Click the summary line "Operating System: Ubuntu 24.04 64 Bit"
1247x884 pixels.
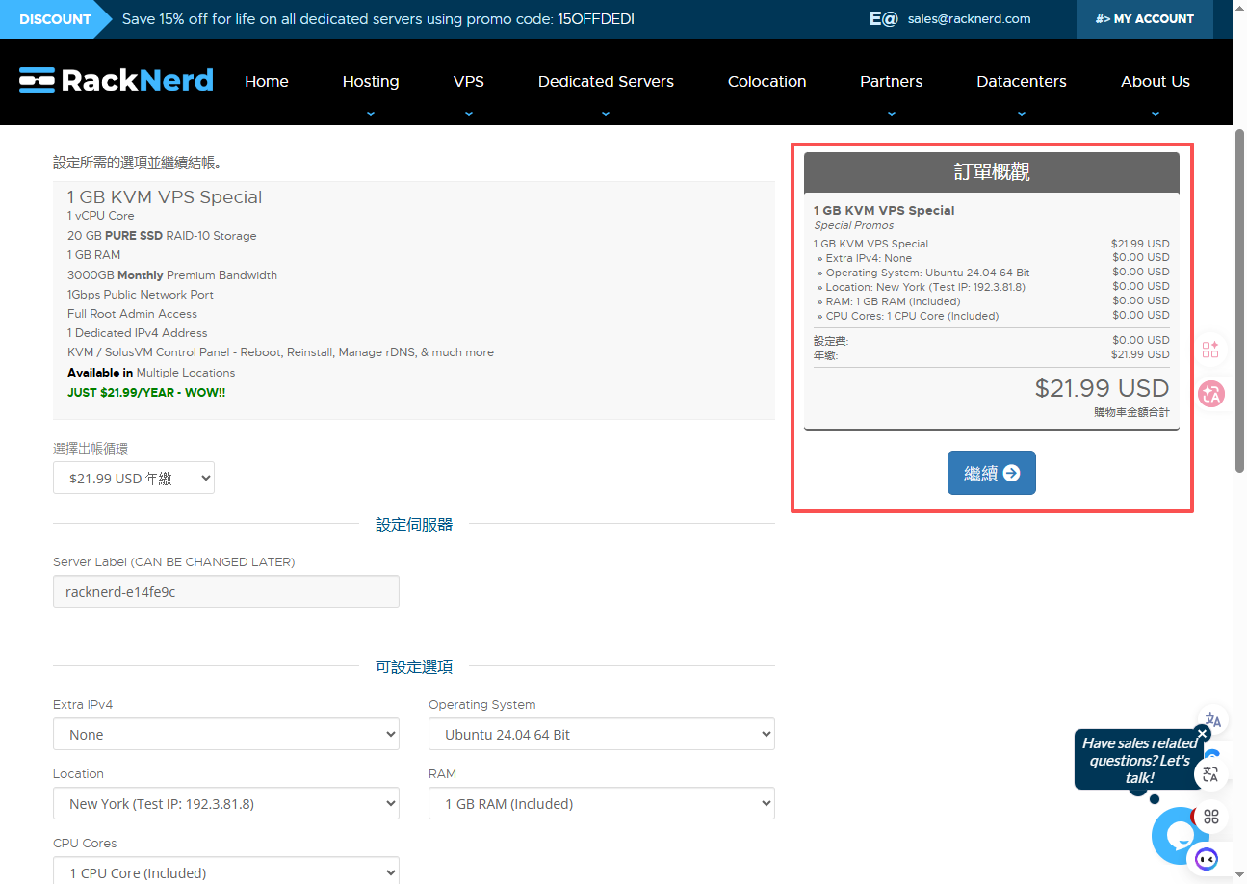(923, 273)
